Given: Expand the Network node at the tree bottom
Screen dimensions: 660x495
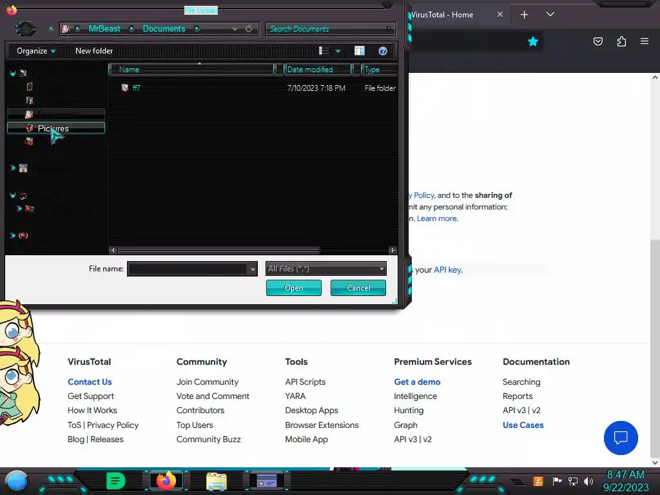Looking at the screenshot, I should tap(13, 236).
